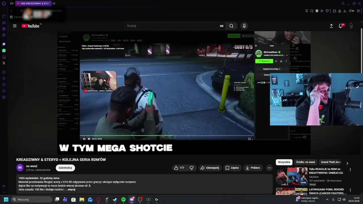Image resolution: width=363 pixels, height=204 pixels.
Task: Subscribe with the Subskrybuj button
Action: click(65, 168)
